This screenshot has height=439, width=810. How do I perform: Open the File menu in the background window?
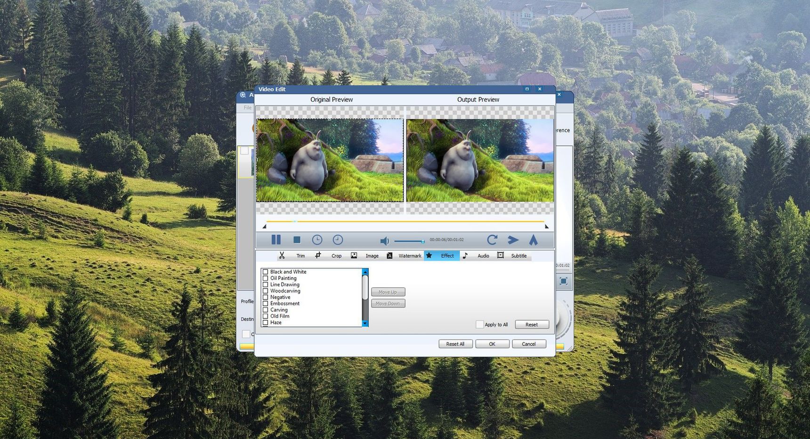(247, 108)
